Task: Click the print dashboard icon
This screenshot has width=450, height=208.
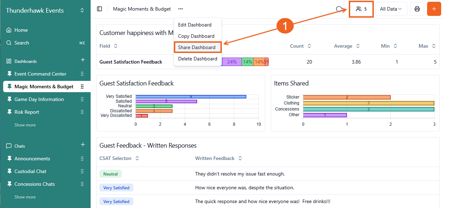Action: coord(417,9)
